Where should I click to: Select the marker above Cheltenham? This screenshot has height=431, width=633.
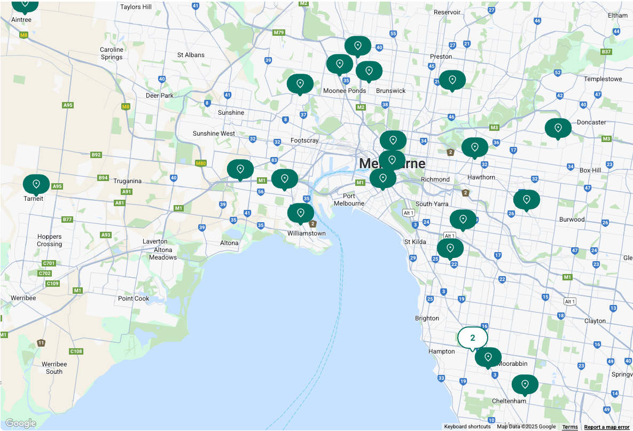525,385
